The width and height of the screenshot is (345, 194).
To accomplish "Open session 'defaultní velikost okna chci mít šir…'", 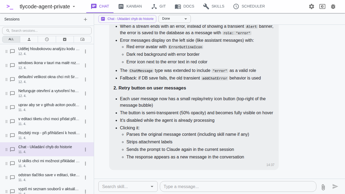I will 47,79.
